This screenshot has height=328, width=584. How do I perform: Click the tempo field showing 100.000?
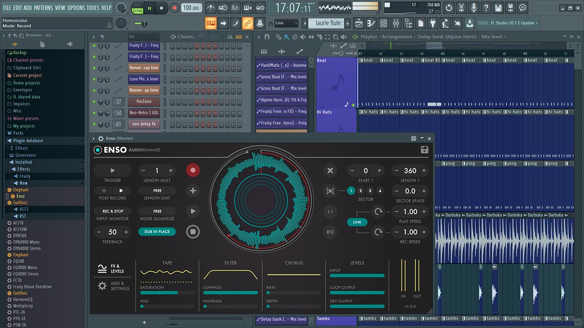(192, 8)
